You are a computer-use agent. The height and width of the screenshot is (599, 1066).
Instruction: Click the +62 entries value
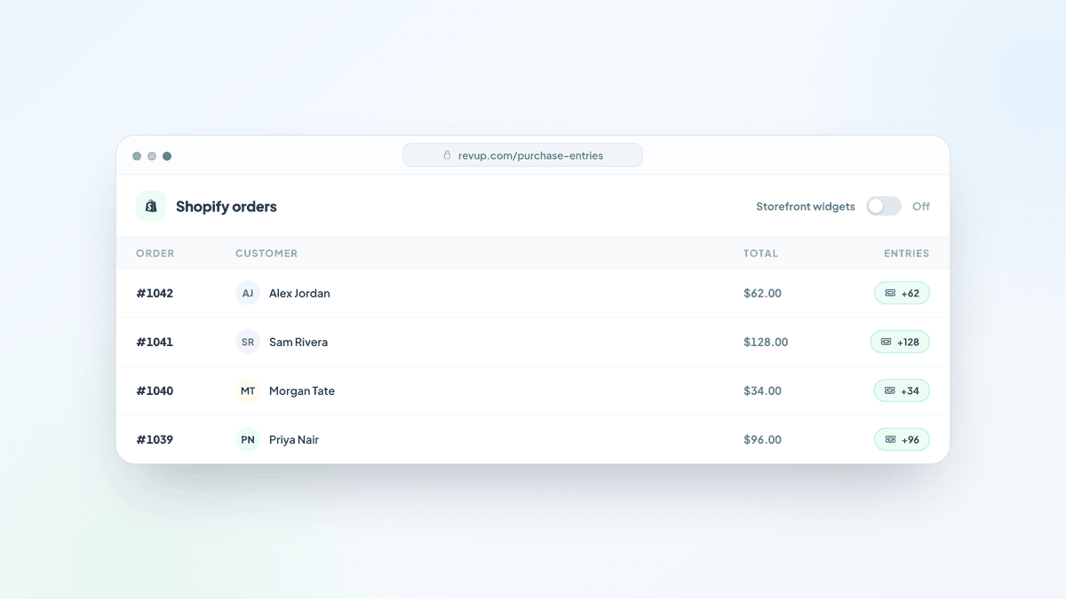pyautogui.click(x=910, y=293)
